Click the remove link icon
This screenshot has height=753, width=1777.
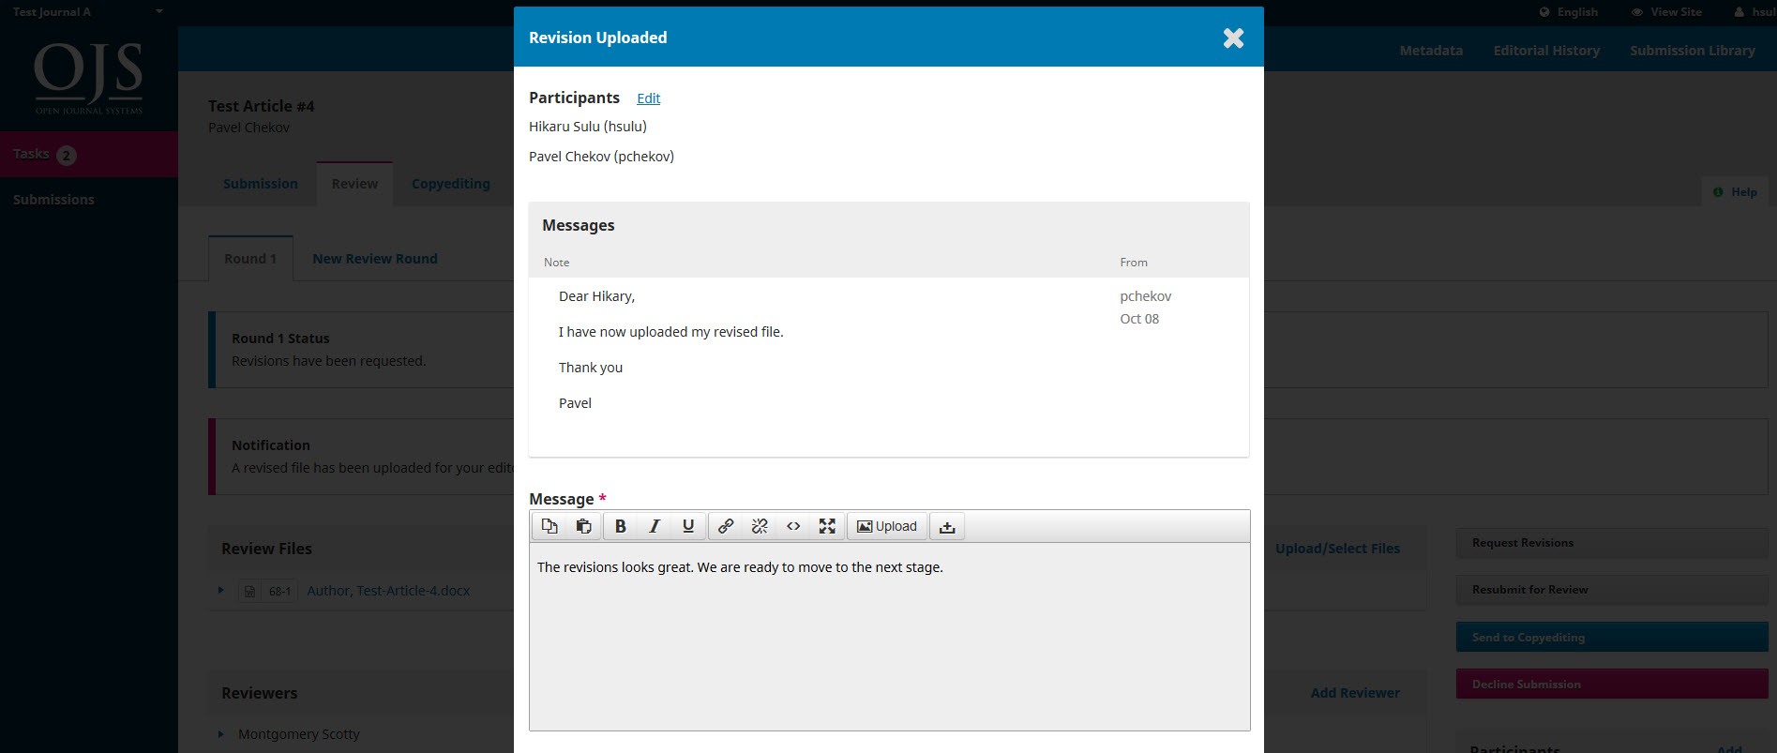pos(759,526)
